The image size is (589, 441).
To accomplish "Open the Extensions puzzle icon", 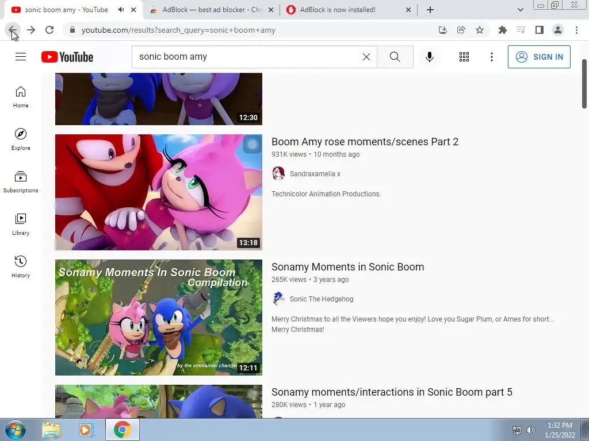I will [x=503, y=30].
